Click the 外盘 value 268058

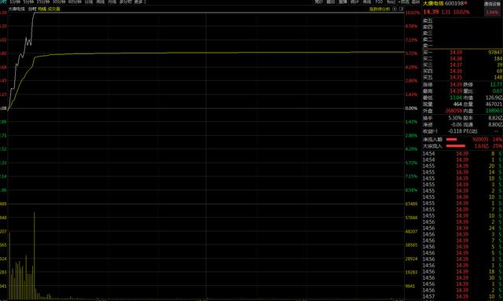(453, 111)
